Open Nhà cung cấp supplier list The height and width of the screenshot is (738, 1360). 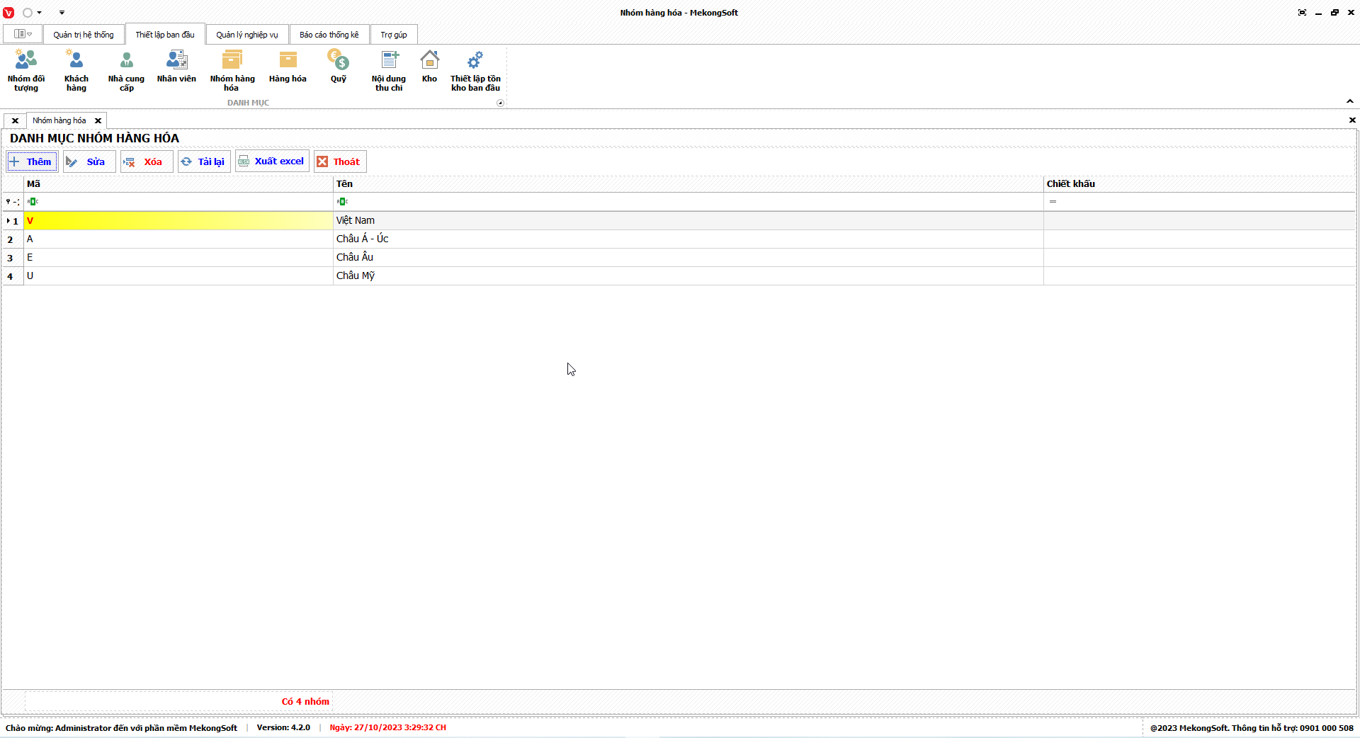126,70
